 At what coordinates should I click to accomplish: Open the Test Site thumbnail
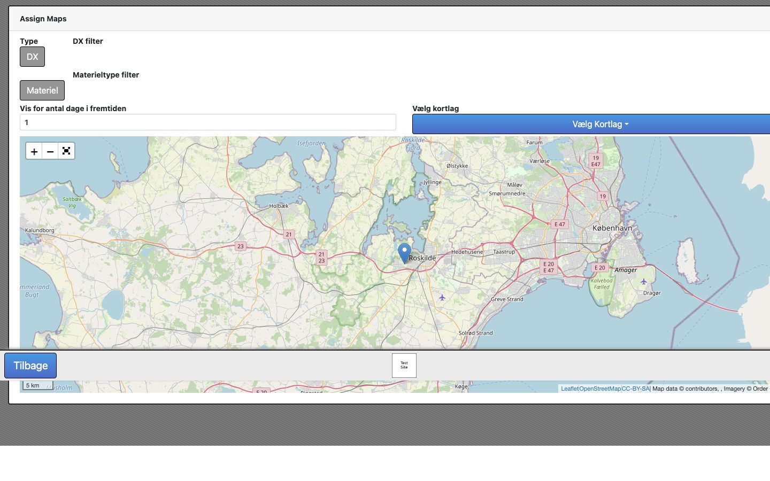[404, 366]
